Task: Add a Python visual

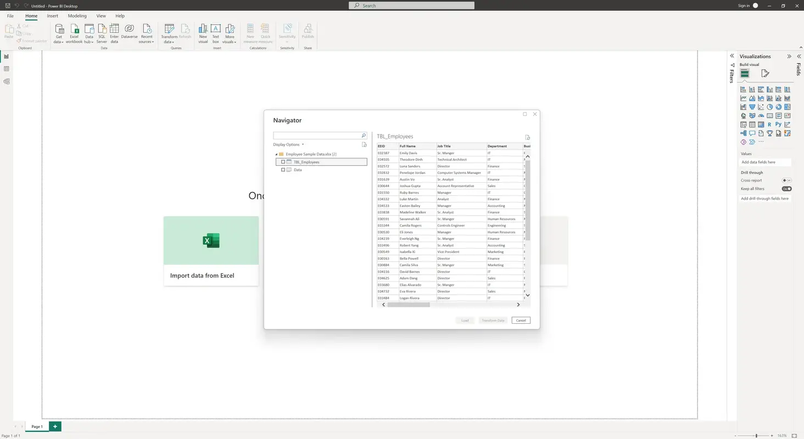Action: click(x=778, y=124)
